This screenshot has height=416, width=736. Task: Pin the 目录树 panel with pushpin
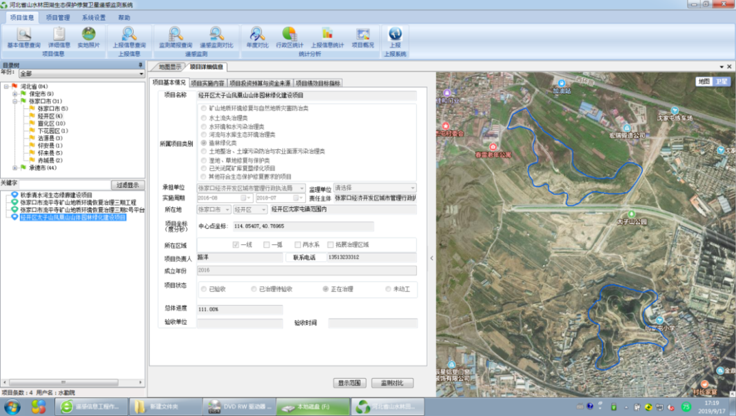[140, 65]
